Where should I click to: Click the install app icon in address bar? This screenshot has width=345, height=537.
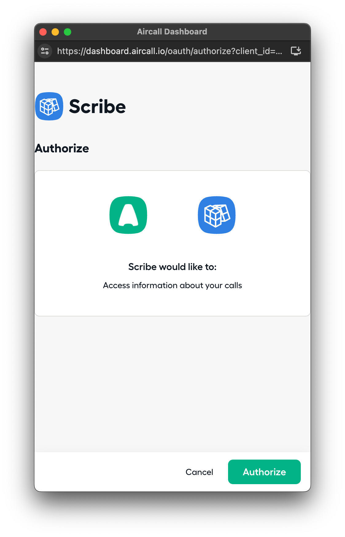click(296, 51)
